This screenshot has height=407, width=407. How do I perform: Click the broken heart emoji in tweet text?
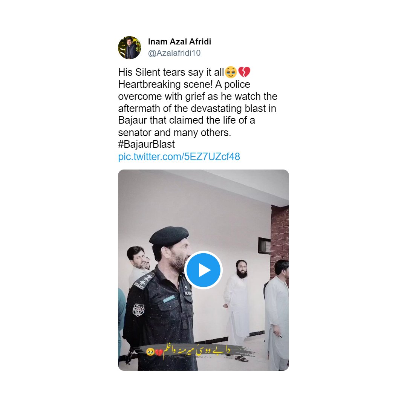point(244,72)
